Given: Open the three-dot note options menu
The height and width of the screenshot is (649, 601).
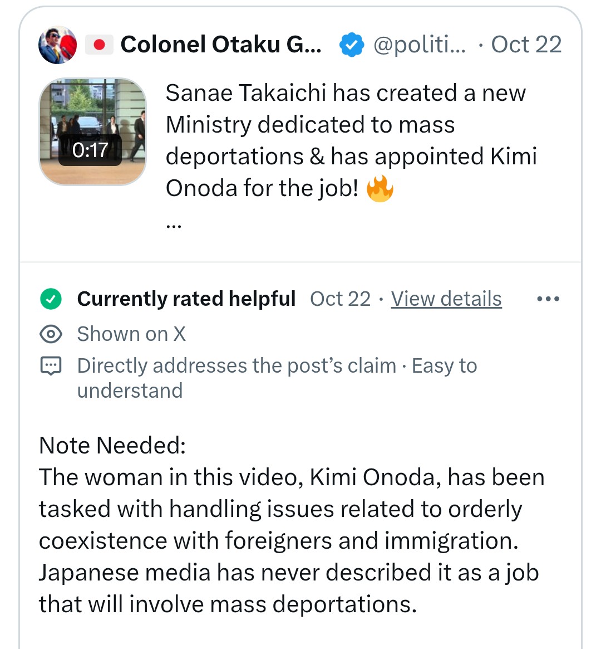Looking at the screenshot, I should click(x=548, y=299).
